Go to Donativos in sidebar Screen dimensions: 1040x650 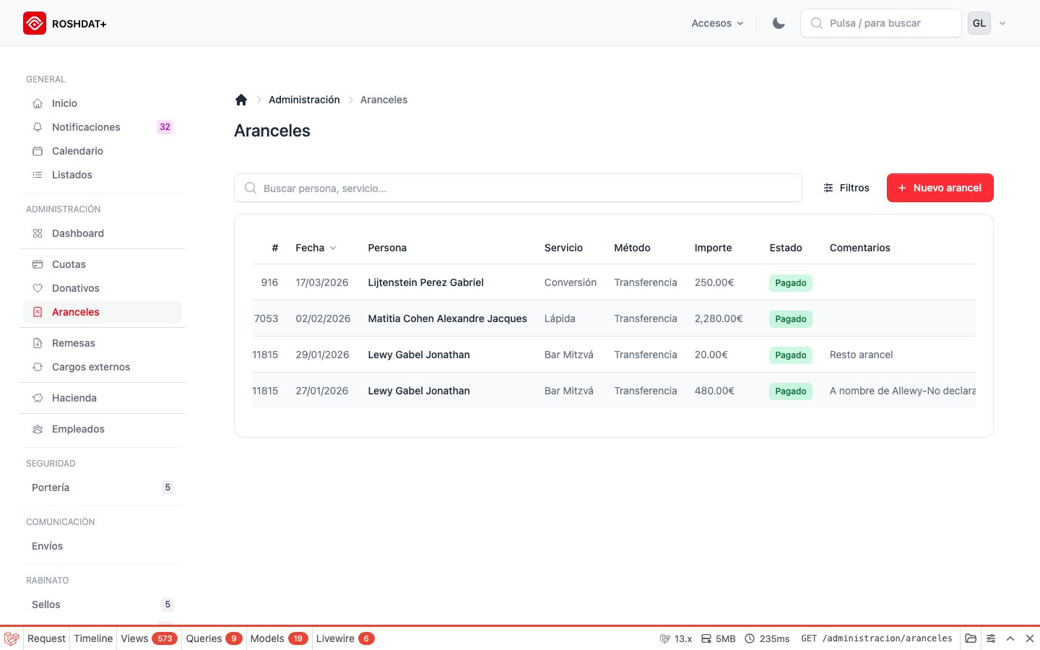(x=76, y=288)
